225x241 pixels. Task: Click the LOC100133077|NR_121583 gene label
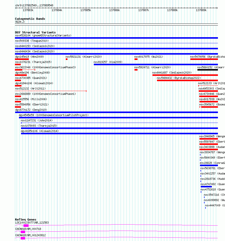[32, 223]
